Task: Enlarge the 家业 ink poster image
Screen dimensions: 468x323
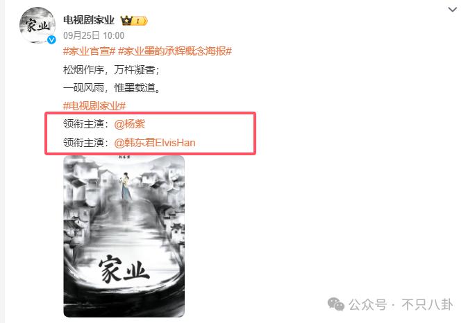Action: point(124,236)
